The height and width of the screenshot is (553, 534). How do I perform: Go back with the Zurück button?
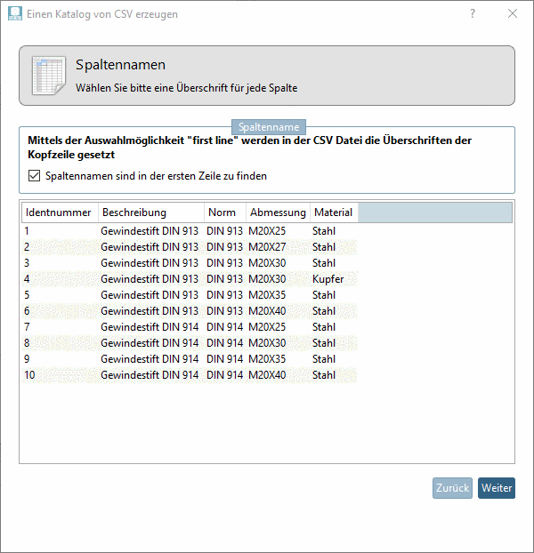pos(452,488)
